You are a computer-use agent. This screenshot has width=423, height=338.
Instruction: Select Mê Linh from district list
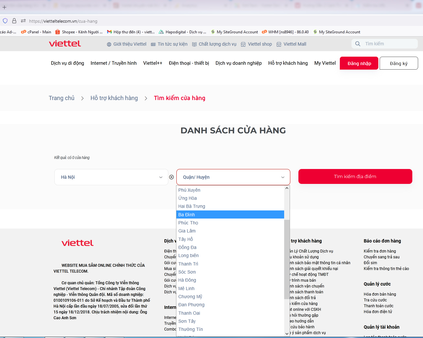coord(230,288)
